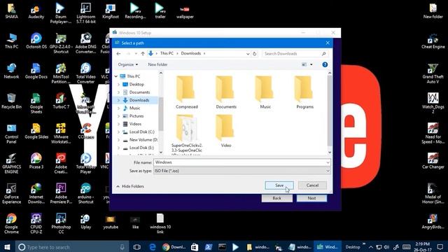This screenshot has height=252, width=448.
Task: Open the view options dropdown arrow
Action: click(311, 64)
